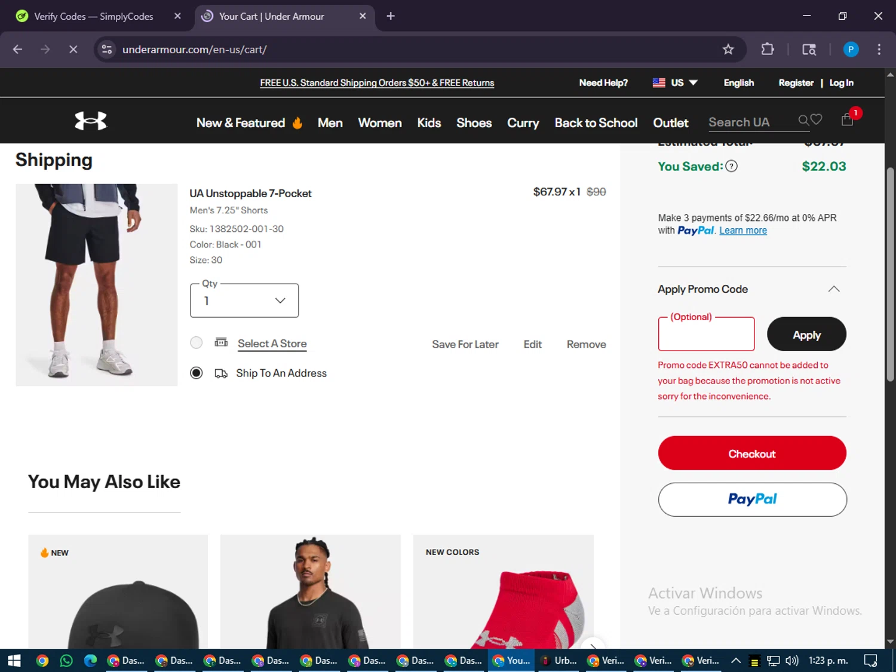Click the Register link

796,83
